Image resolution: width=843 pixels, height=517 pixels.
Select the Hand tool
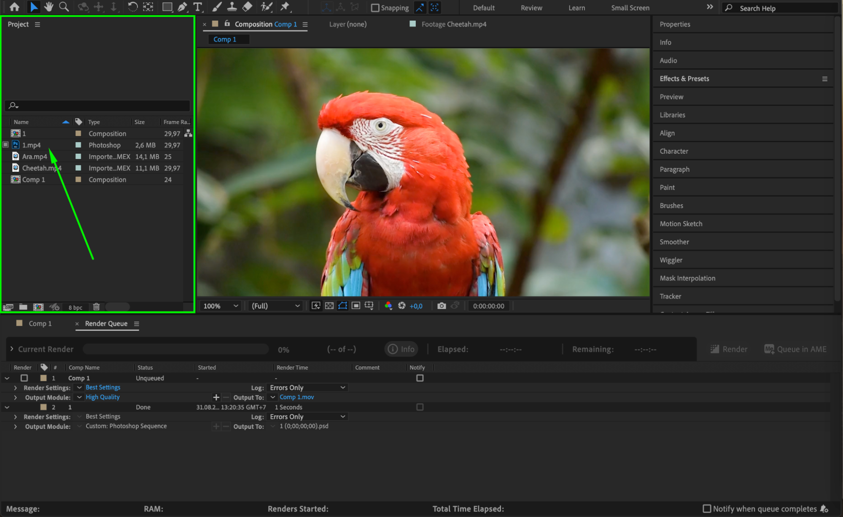pos(49,7)
